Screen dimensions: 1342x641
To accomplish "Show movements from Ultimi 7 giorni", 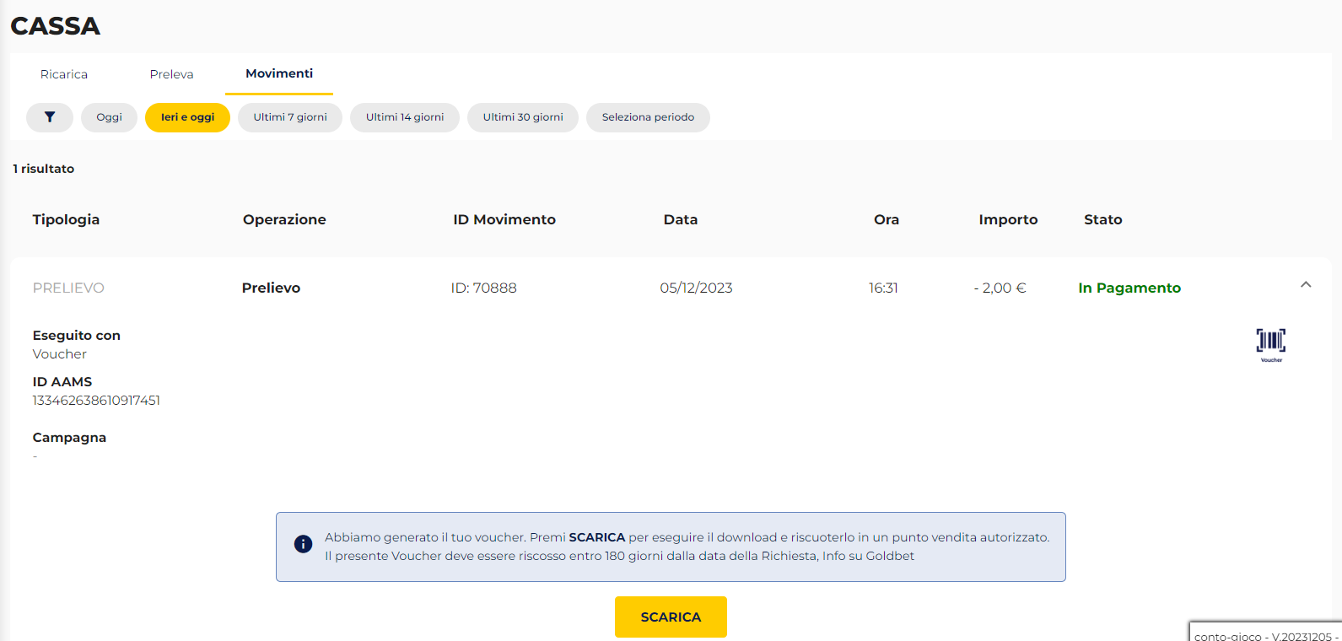I will click(290, 117).
